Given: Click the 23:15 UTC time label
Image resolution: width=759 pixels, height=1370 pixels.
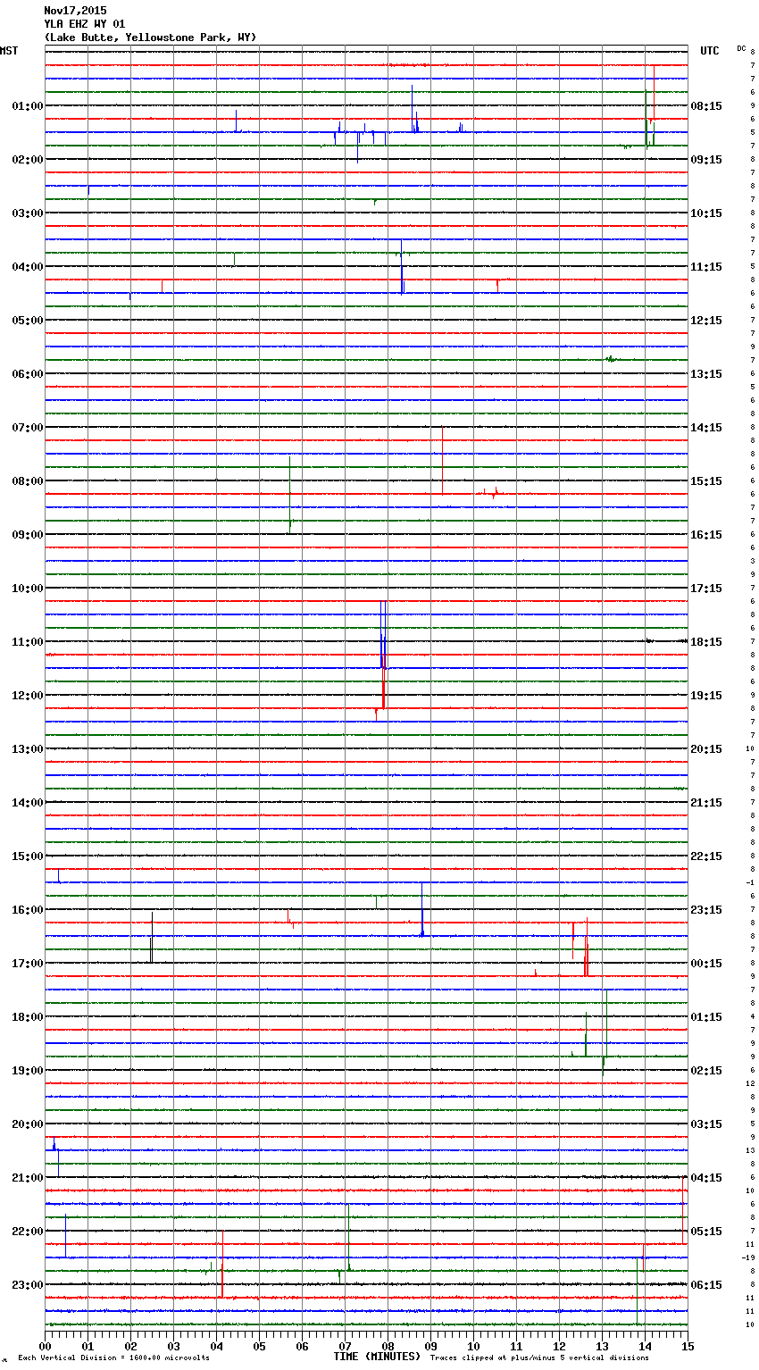Looking at the screenshot, I should coord(706,910).
